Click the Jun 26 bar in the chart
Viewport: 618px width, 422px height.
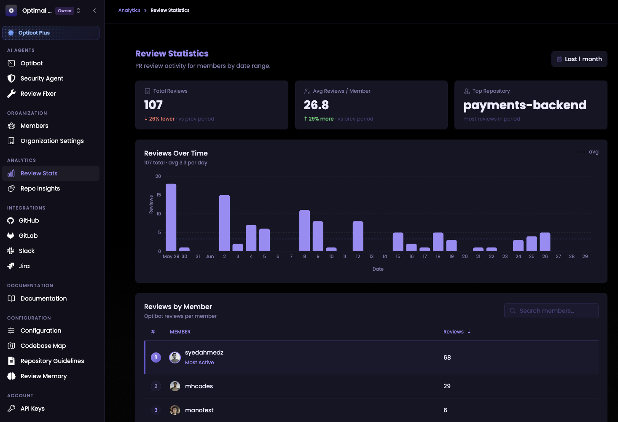545,242
